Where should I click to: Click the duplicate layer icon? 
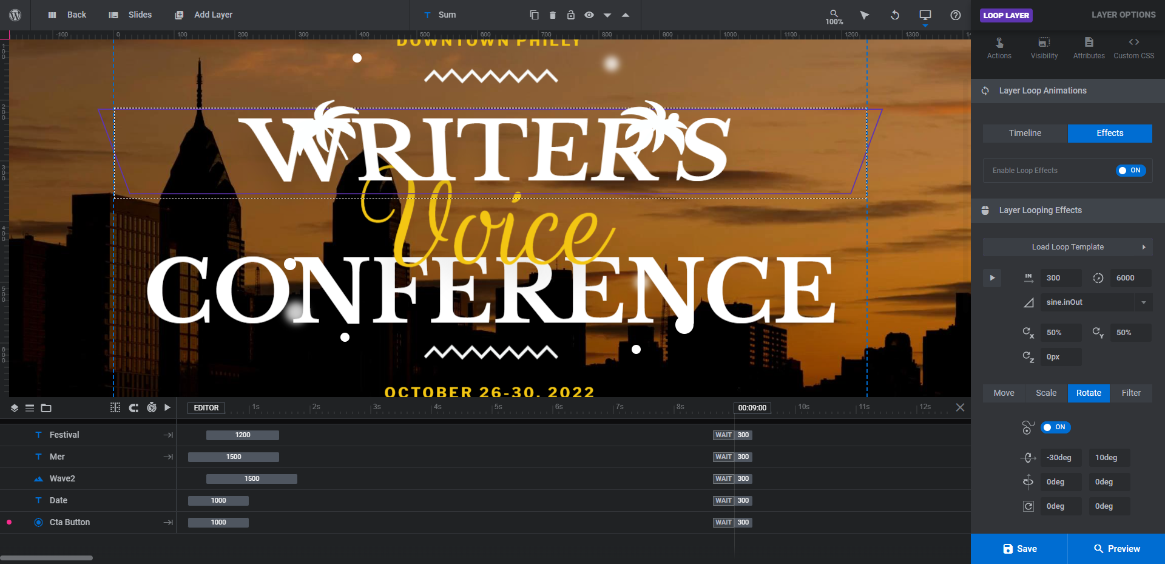pyautogui.click(x=534, y=15)
